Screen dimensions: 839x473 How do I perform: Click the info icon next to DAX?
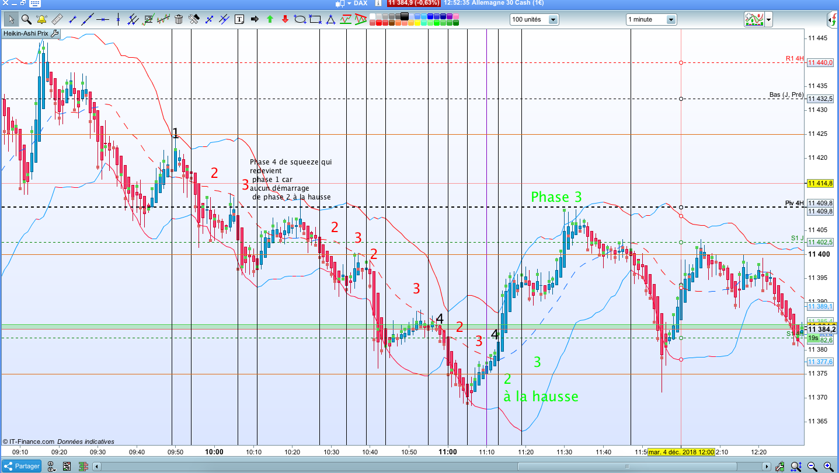[378, 3]
